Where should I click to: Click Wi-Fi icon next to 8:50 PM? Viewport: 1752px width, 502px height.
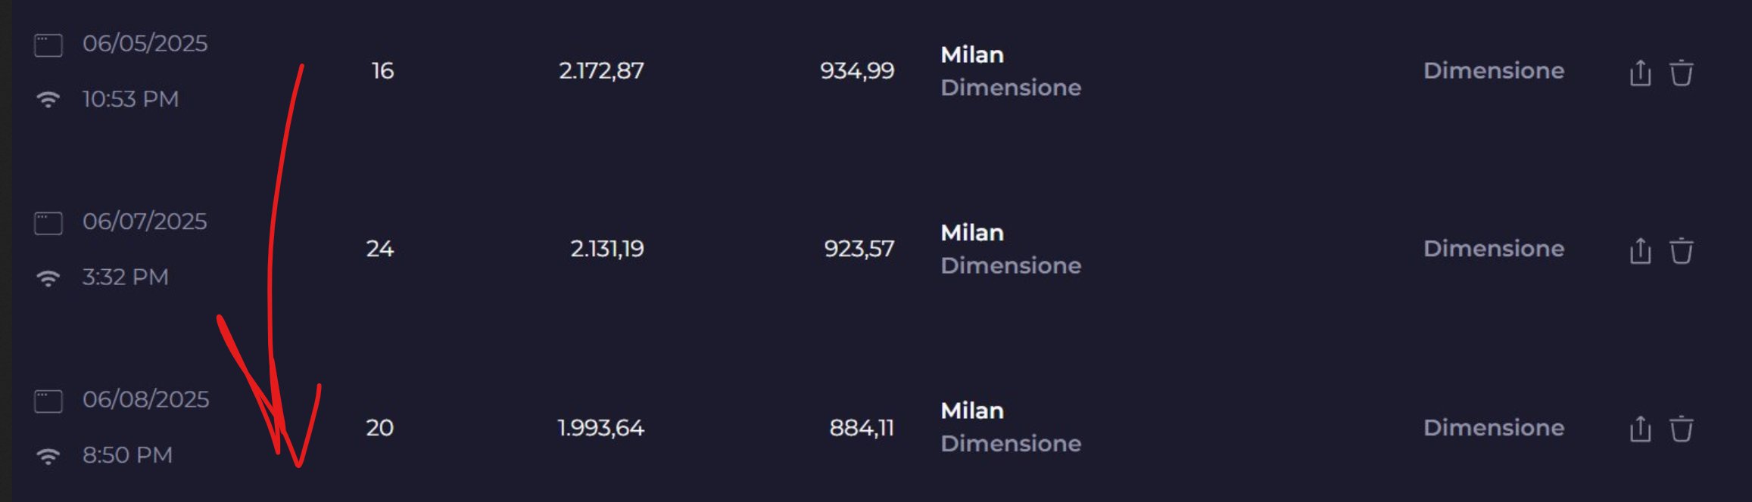(48, 456)
